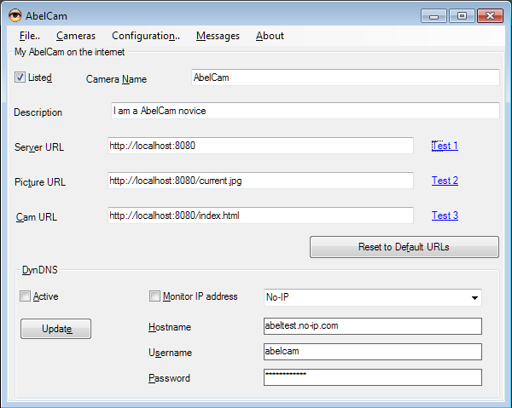The image size is (512, 408).
Task: Follow the Test 2 link
Action: [x=445, y=181]
